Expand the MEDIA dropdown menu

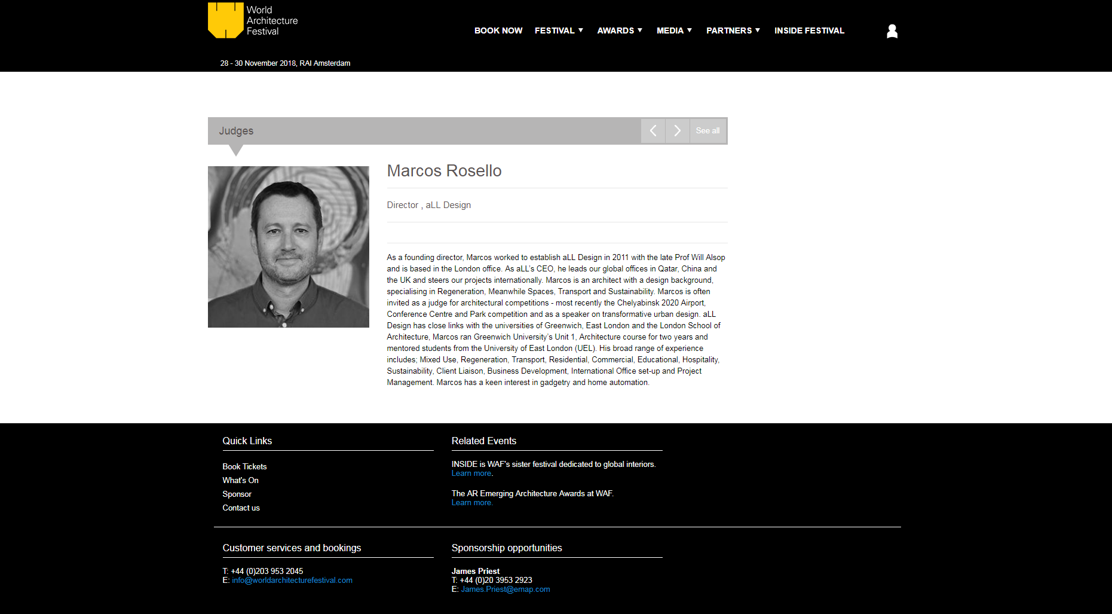pos(674,30)
